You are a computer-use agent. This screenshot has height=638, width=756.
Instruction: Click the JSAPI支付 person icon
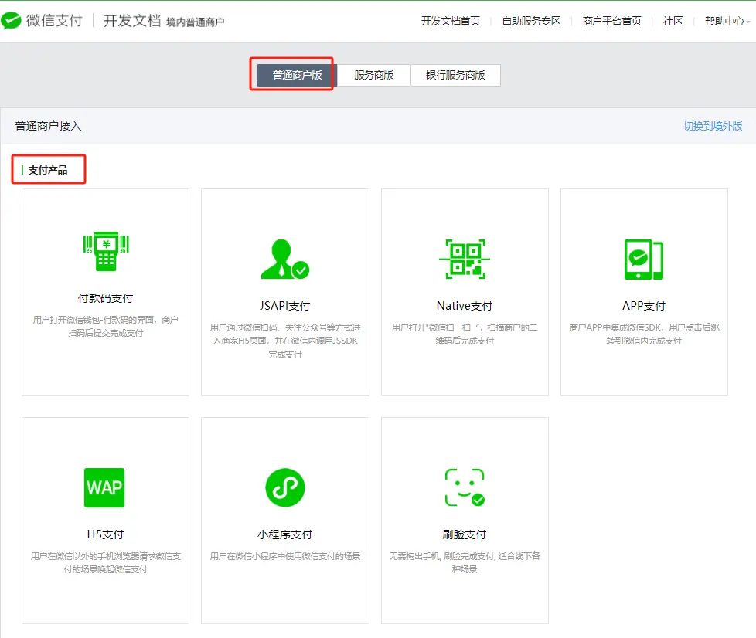(284, 260)
